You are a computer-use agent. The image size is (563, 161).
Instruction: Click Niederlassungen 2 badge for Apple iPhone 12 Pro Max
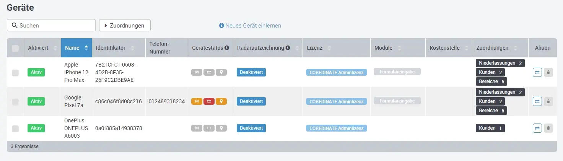click(500, 63)
